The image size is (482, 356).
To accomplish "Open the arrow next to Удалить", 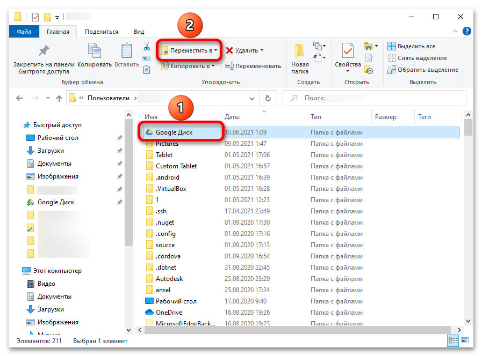I will coord(262,50).
